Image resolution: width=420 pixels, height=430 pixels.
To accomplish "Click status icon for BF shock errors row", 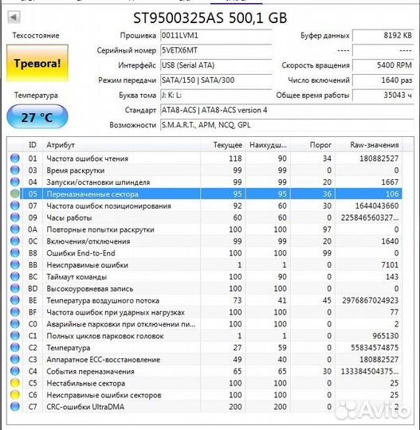I will click(x=15, y=312).
